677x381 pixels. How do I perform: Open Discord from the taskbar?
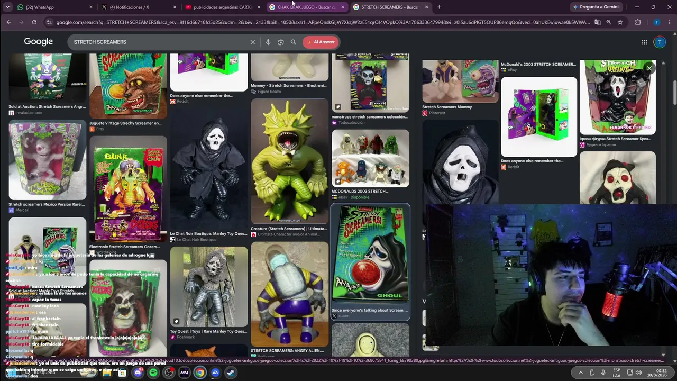coord(138,373)
